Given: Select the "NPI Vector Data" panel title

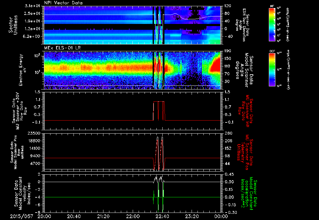Looking at the screenshot, I should click(x=63, y=3).
